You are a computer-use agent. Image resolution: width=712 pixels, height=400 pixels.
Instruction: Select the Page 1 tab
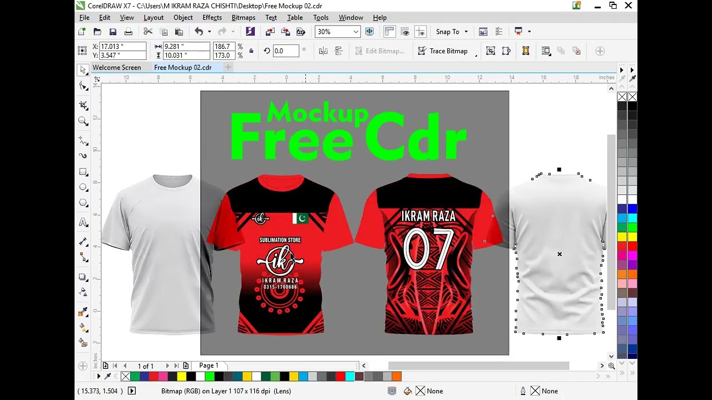coord(209,366)
